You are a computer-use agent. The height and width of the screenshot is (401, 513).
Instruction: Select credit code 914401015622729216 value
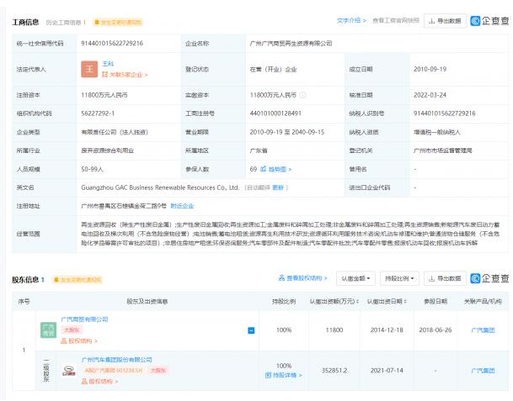[x=112, y=44]
